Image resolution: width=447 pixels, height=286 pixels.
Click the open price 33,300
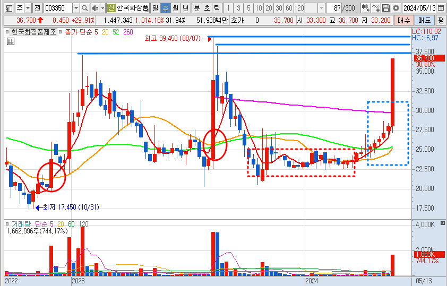(x=316, y=20)
